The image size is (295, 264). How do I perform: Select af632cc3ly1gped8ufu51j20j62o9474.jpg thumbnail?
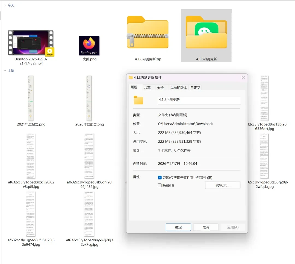31,214
